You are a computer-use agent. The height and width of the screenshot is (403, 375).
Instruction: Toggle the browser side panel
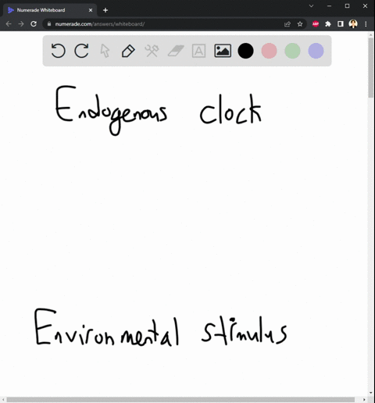tap(341, 24)
